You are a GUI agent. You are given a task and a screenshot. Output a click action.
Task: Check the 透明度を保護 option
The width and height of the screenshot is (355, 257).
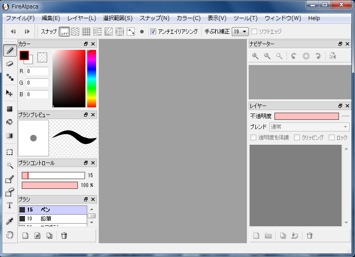coord(254,138)
